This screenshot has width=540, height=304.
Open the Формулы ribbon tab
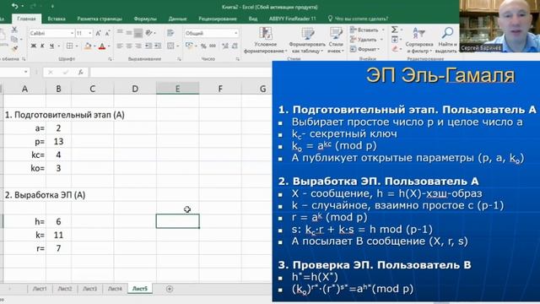[x=145, y=19]
